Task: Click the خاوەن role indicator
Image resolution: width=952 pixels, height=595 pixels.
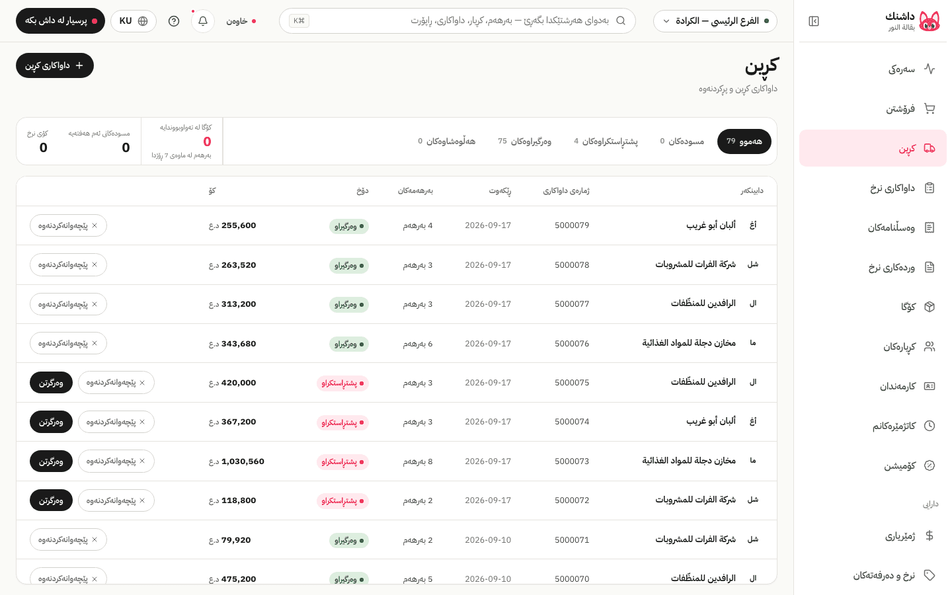Action: click(241, 21)
